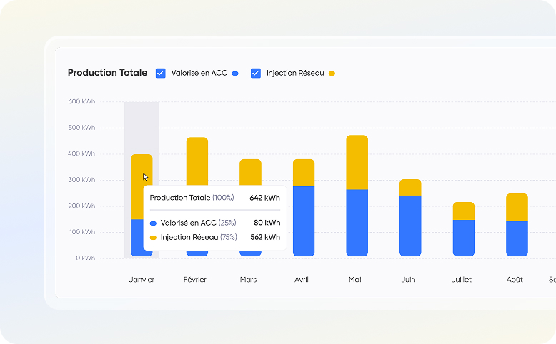The height and width of the screenshot is (344, 556).
Task: Select the yellow segment of Août bar
Action: click(517, 207)
